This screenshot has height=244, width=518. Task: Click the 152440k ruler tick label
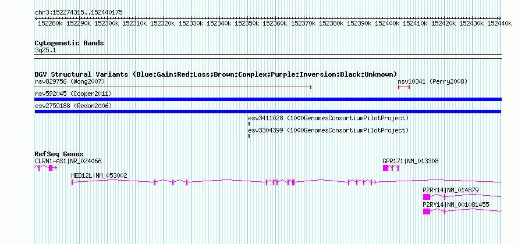(x=499, y=23)
